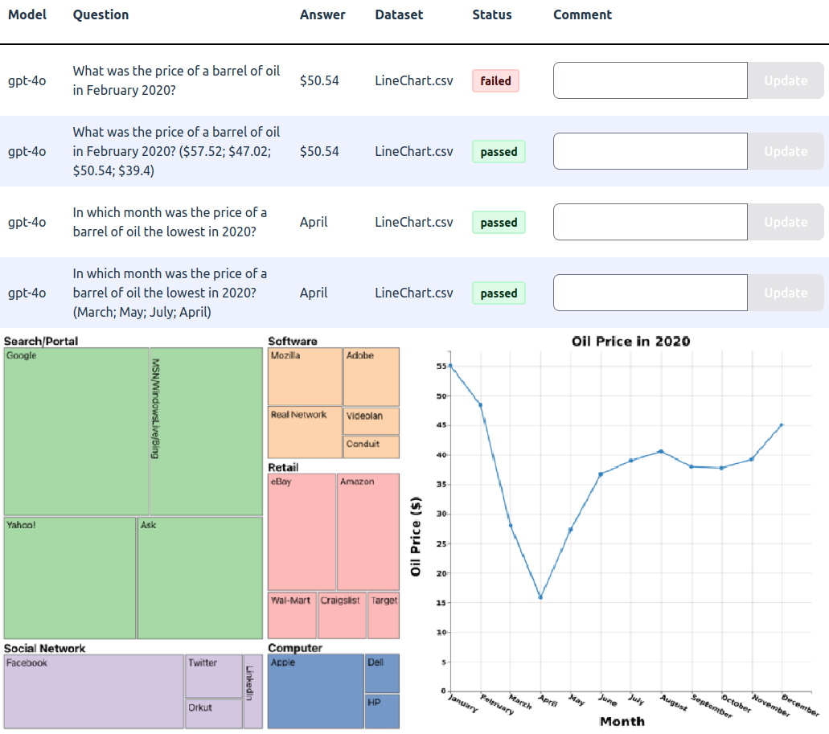Click the Oil Price in 2020 chart title
The height and width of the screenshot is (734, 829).
pyautogui.click(x=630, y=342)
